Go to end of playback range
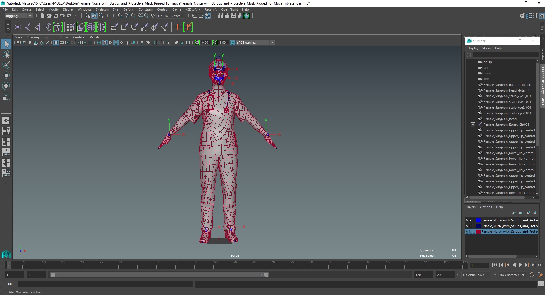 pos(540,265)
